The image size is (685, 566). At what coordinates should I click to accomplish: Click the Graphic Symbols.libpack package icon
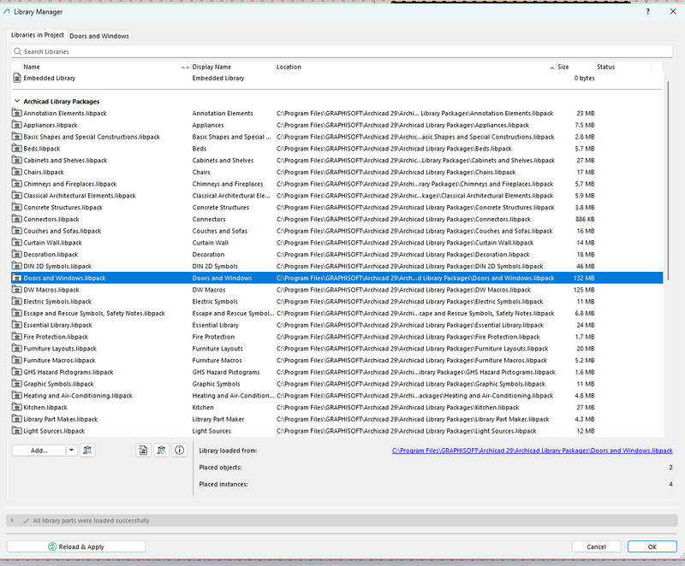click(17, 384)
